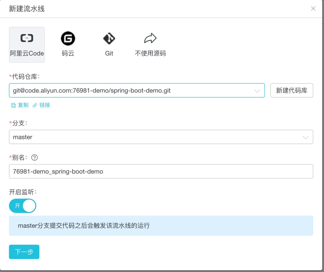This screenshot has width=324, height=272.
Task: Open the help icon next to 别名
Action: (x=34, y=158)
